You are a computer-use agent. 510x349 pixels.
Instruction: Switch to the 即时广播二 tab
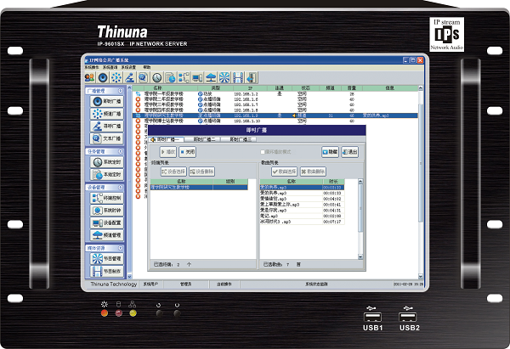coord(206,138)
